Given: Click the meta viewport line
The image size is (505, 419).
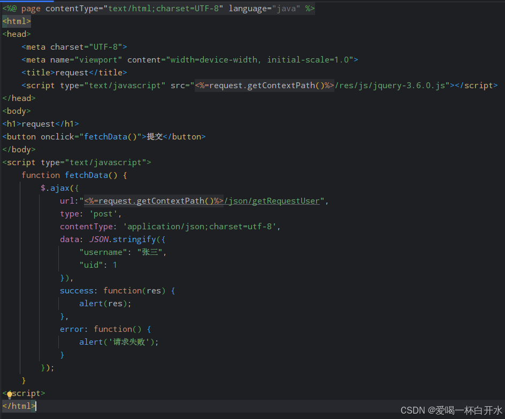Looking at the screenshot, I should tap(190, 60).
